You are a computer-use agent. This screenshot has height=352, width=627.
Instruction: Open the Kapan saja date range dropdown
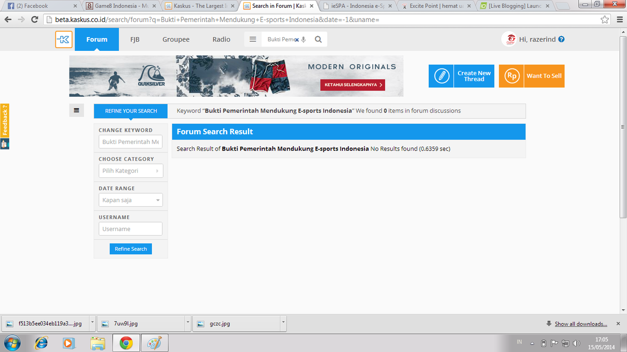[131, 200]
